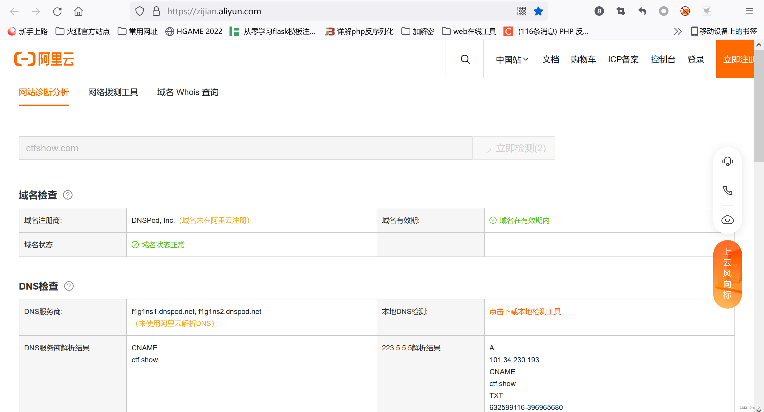
Task: Click the browser forward arrow
Action: (36, 11)
